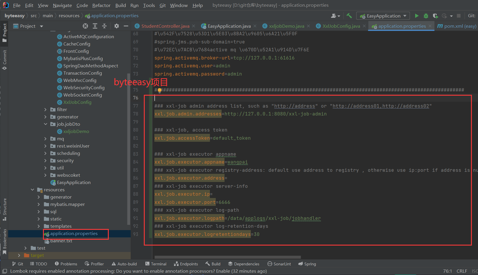Select banner.txt in project tree
478x275 pixels.
(x=61, y=241)
